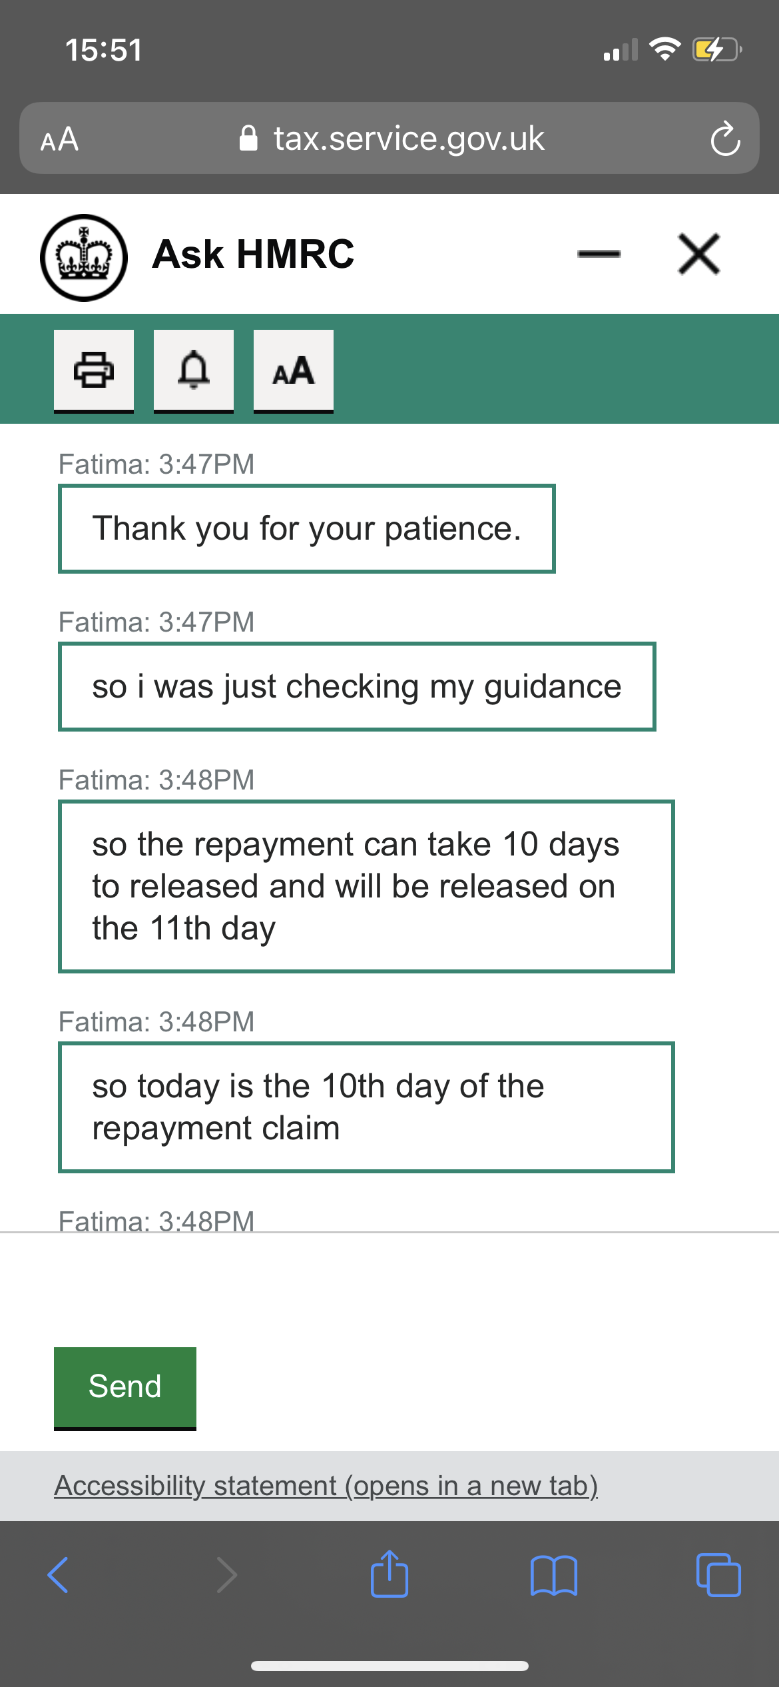Open the Accessibility statement link
Screen dimensions: 779x1687
(326, 1486)
